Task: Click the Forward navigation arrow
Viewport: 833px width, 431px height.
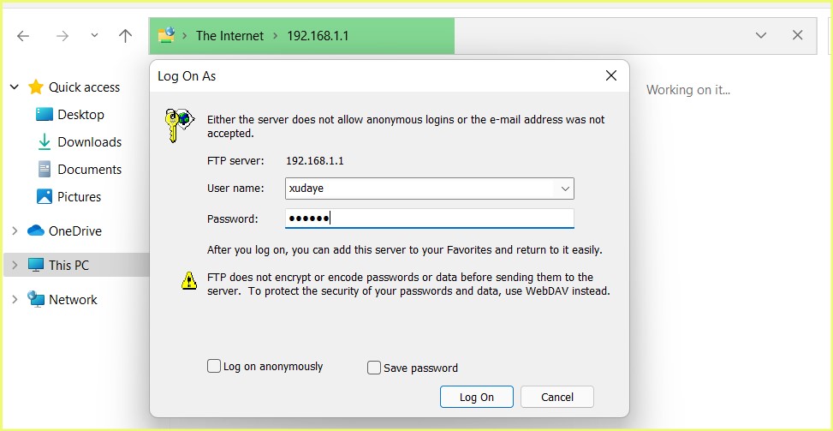Action: [62, 36]
